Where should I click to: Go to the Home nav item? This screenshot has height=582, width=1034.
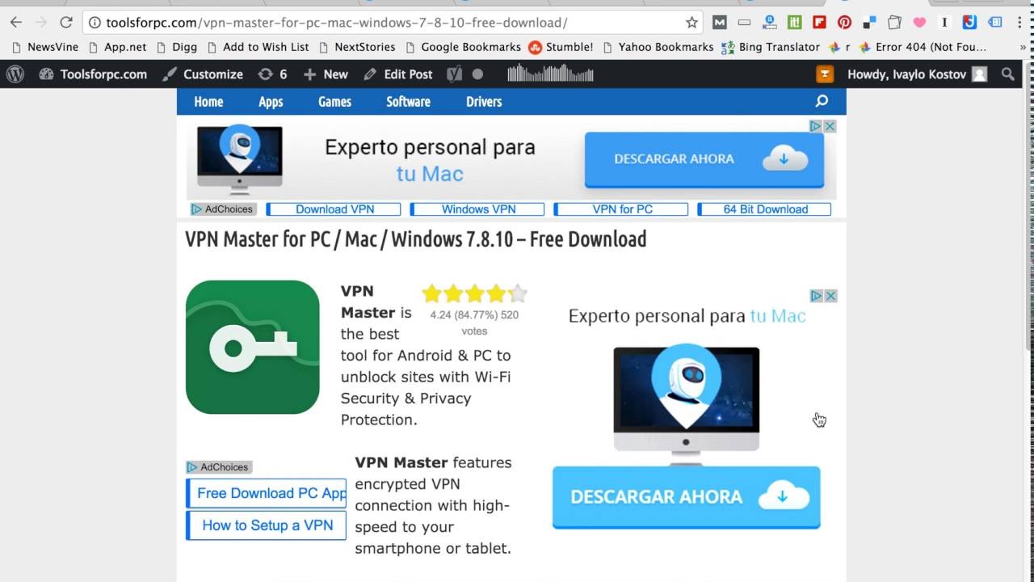[x=208, y=102]
